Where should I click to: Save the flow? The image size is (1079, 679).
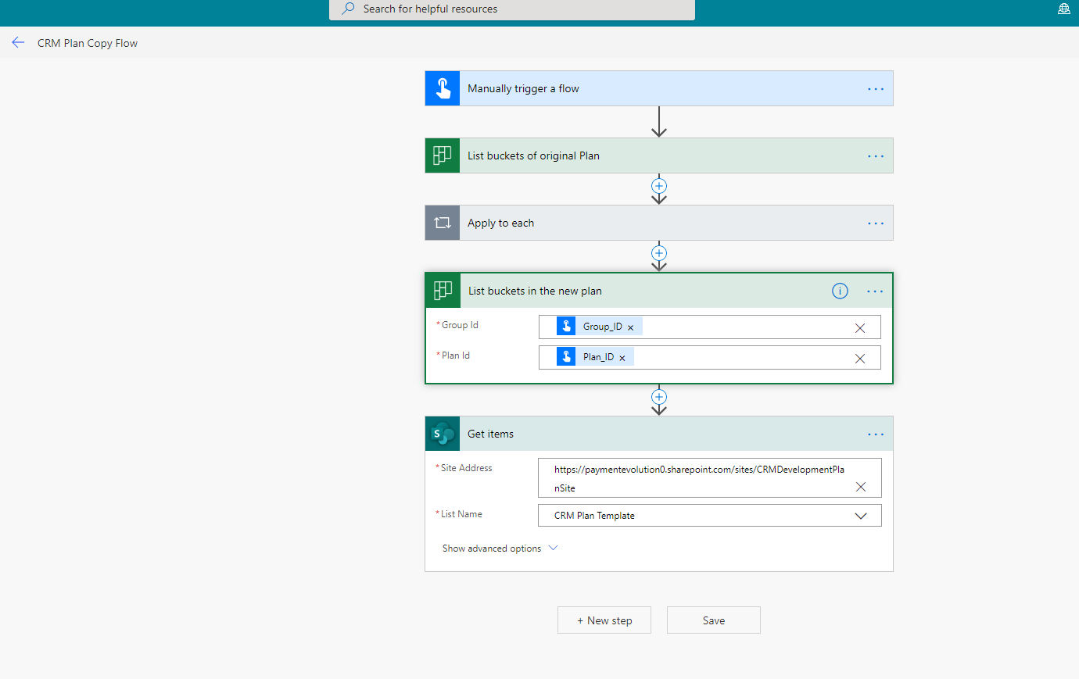pyautogui.click(x=713, y=620)
